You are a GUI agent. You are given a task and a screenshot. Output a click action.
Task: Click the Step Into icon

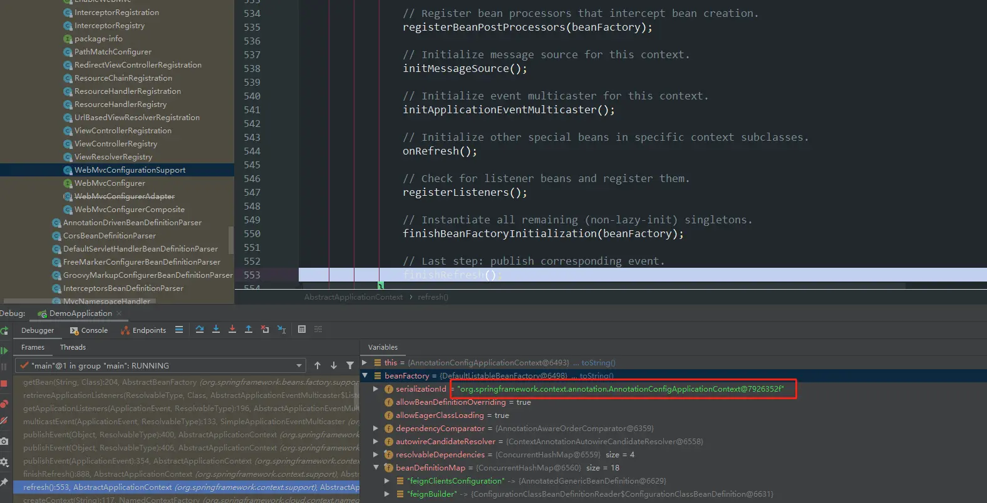tap(216, 329)
